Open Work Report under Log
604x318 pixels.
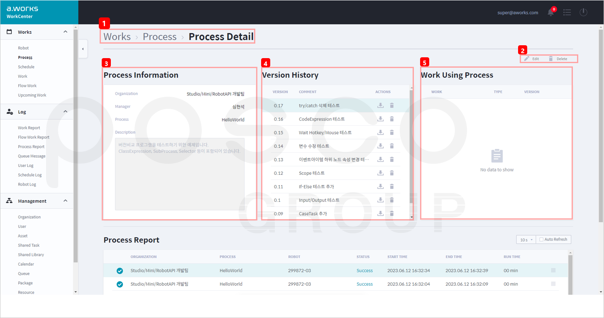tap(29, 128)
